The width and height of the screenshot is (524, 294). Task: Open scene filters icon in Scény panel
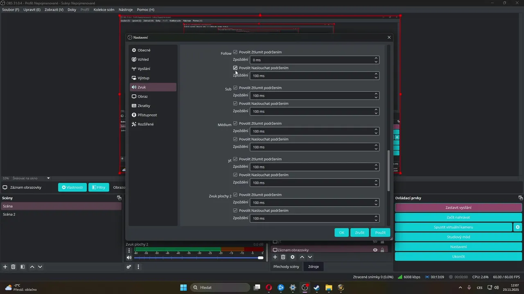[23, 267]
